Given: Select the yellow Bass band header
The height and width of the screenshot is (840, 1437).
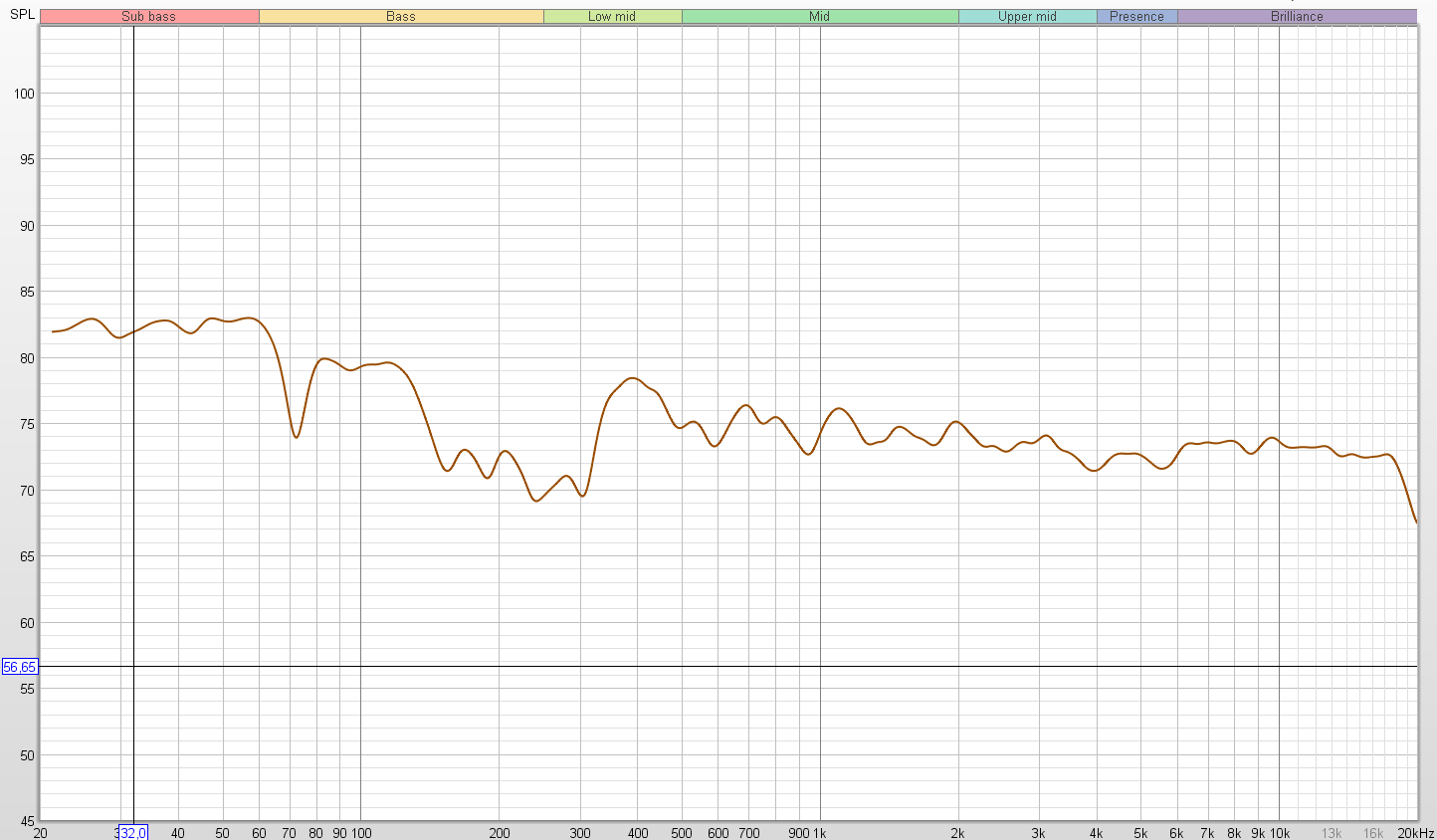Looking at the screenshot, I should click(x=400, y=16).
